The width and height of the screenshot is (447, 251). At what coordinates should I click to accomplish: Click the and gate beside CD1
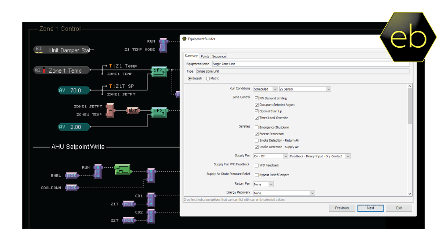pos(151,200)
